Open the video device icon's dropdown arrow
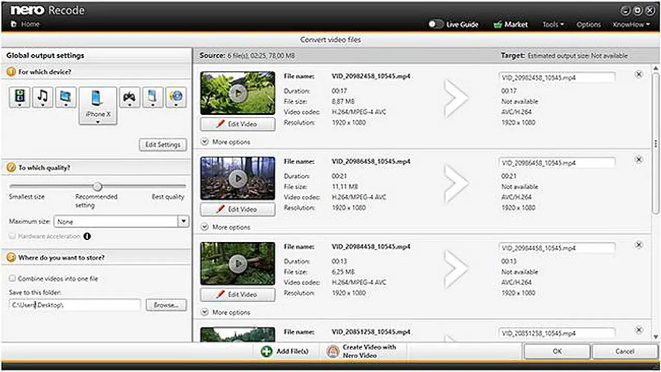The width and height of the screenshot is (661, 372). (x=20, y=105)
